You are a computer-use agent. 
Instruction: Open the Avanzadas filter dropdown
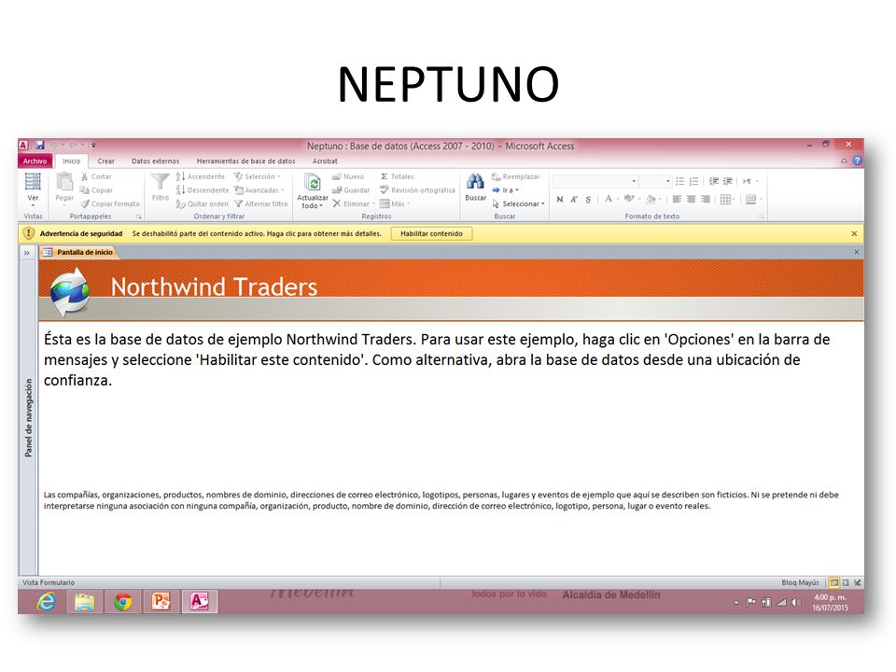coord(259,190)
